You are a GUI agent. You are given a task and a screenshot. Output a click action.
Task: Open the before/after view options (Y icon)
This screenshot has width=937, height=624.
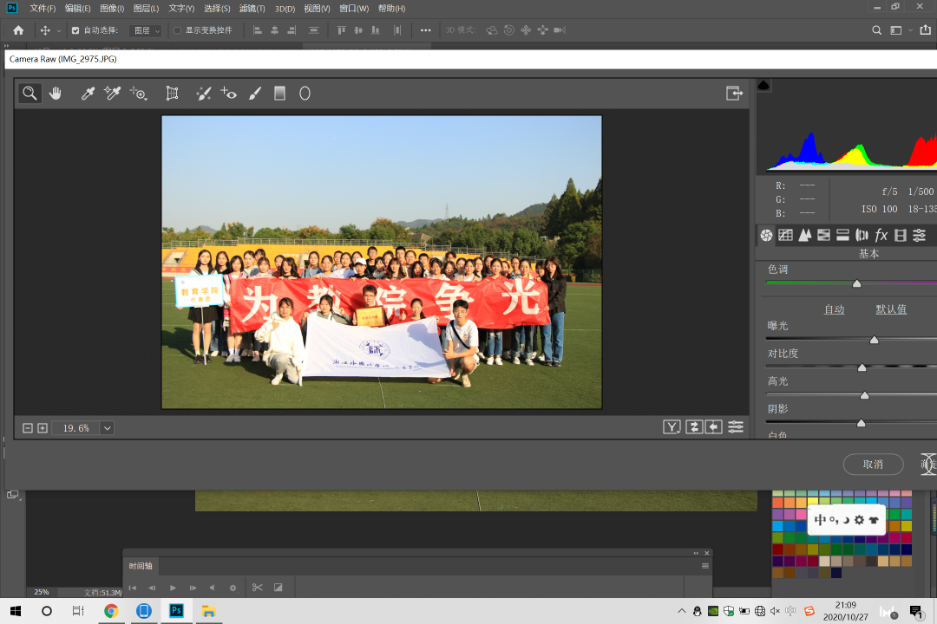tap(672, 426)
